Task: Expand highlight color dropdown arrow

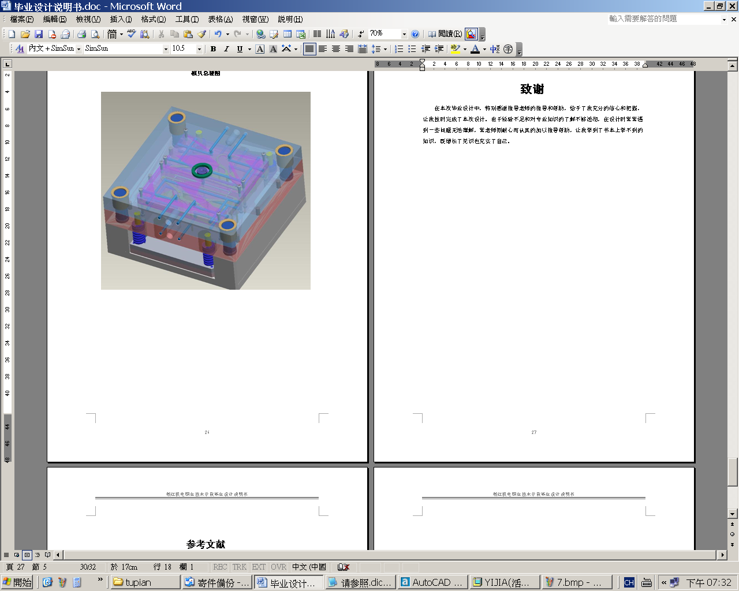Action: pos(465,49)
